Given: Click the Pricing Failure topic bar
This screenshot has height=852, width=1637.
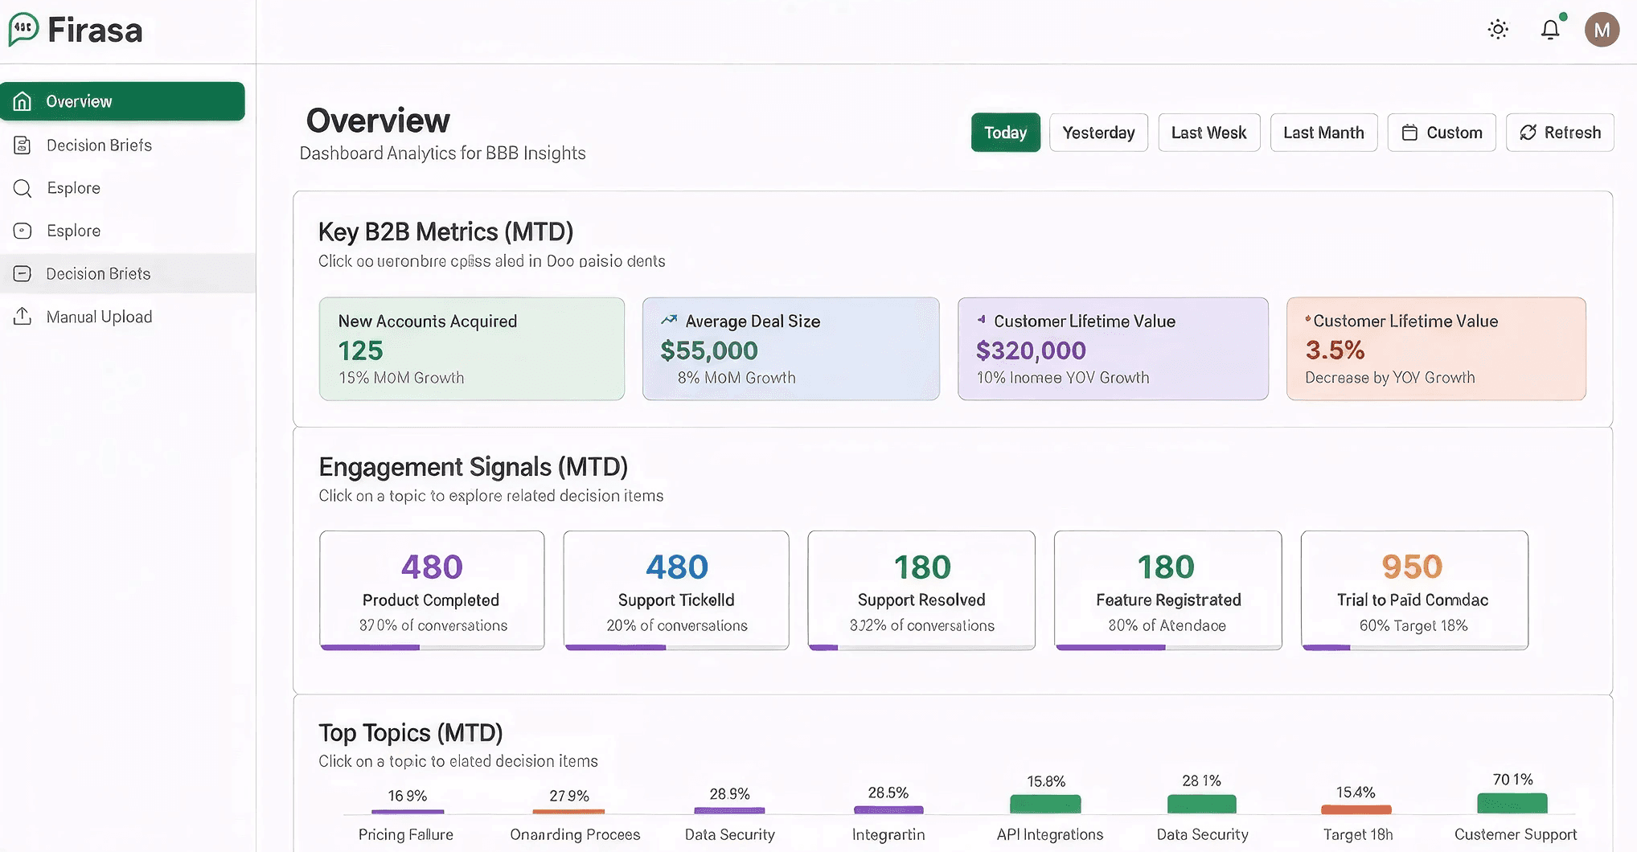Looking at the screenshot, I should tap(408, 811).
